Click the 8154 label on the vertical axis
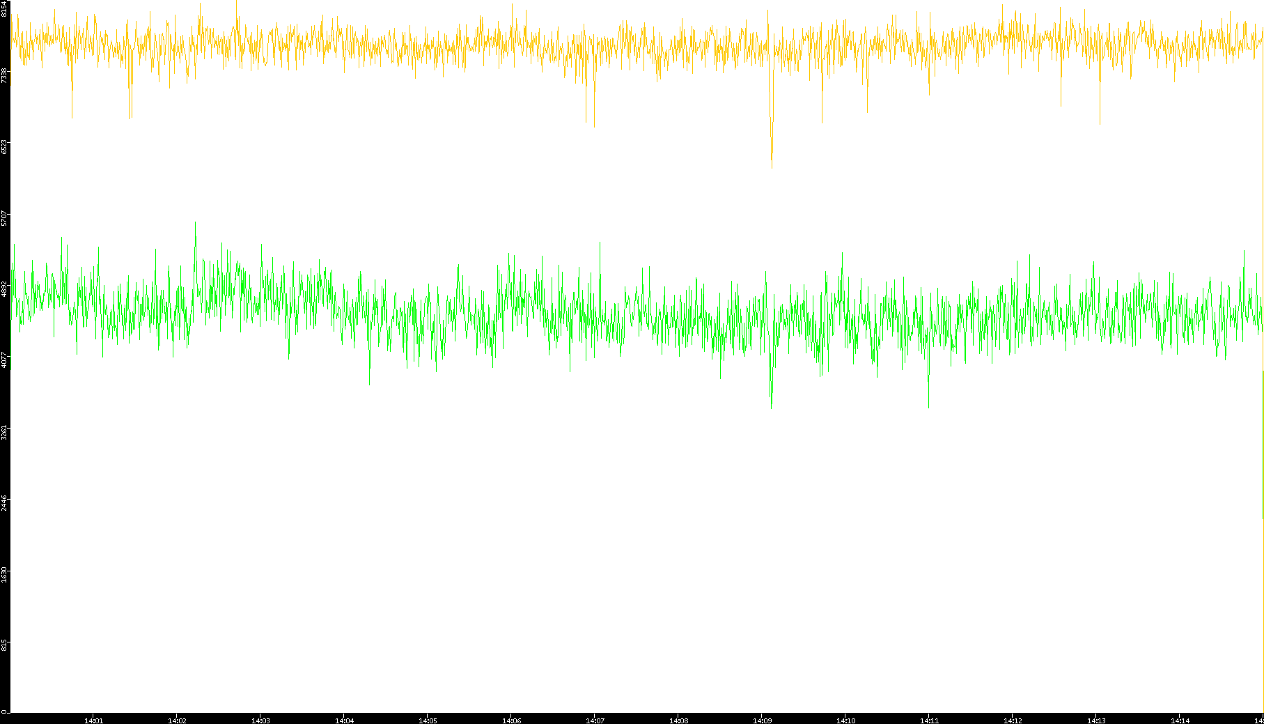The height and width of the screenshot is (724, 1264). pyautogui.click(x=5, y=9)
